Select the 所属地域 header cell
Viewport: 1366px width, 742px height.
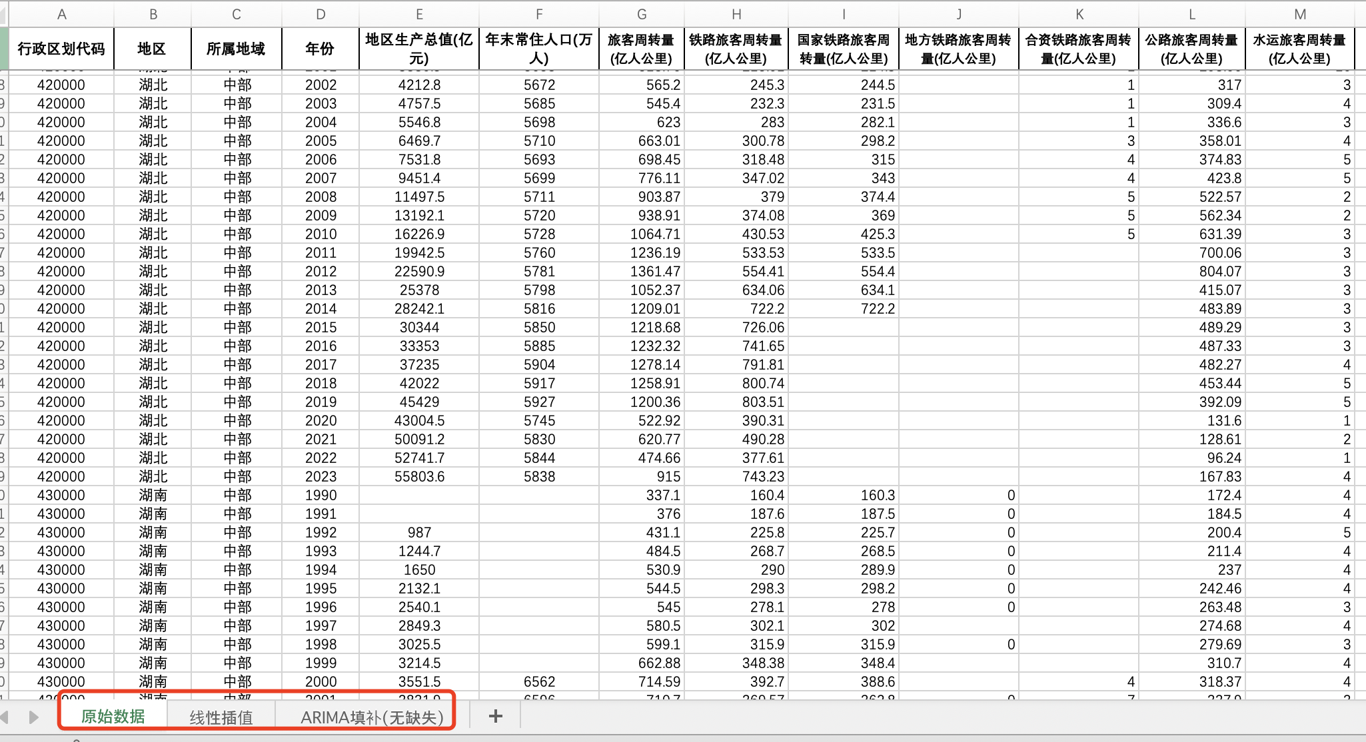coord(236,49)
